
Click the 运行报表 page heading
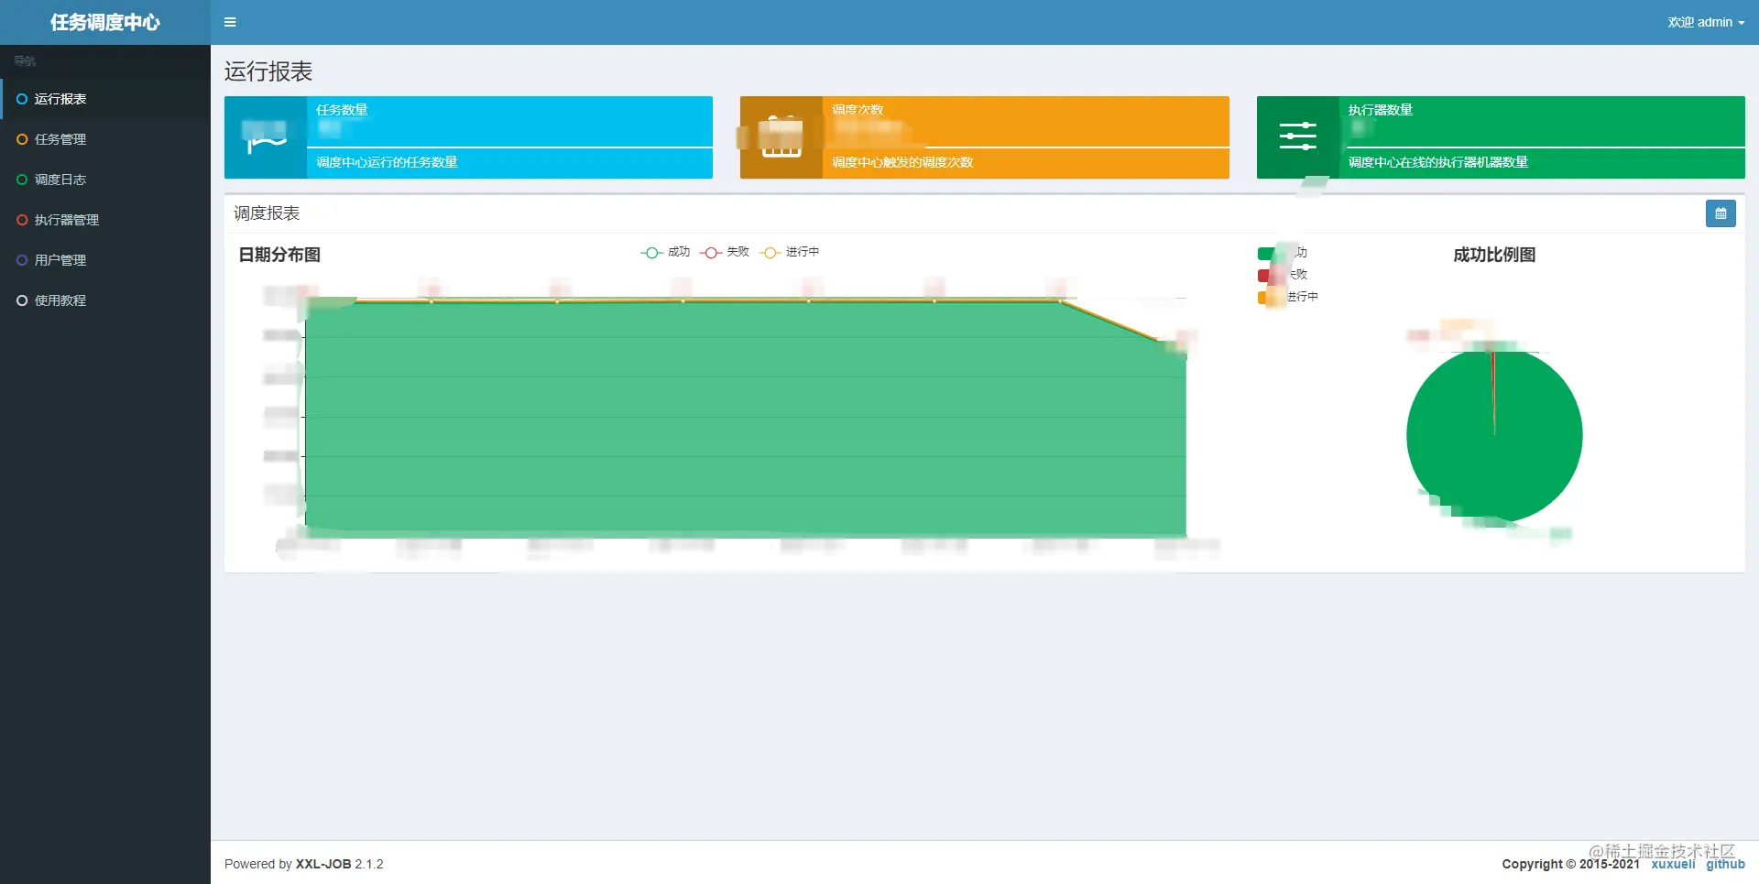click(268, 71)
